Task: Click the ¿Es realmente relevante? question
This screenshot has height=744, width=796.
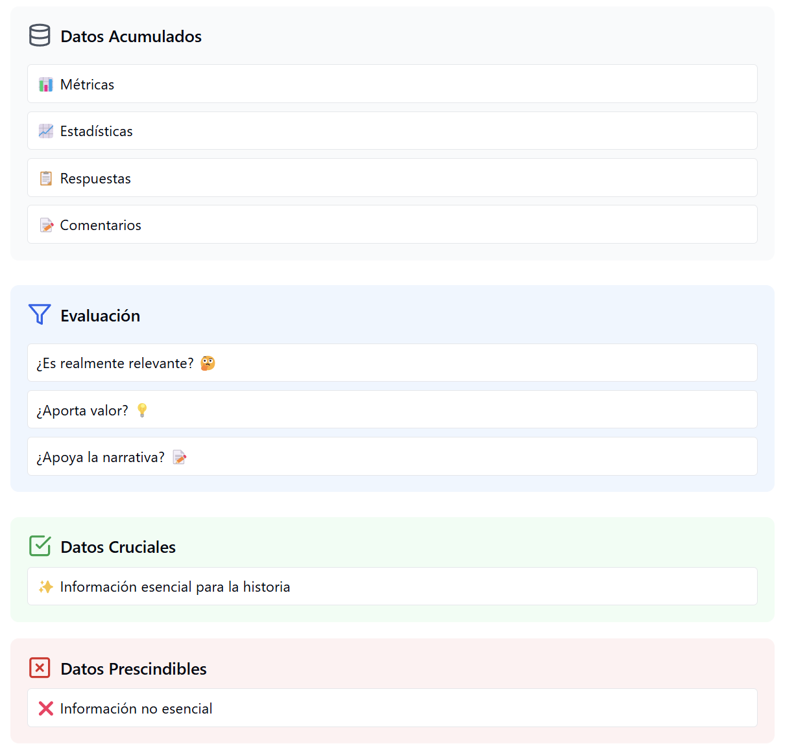Action: click(115, 364)
